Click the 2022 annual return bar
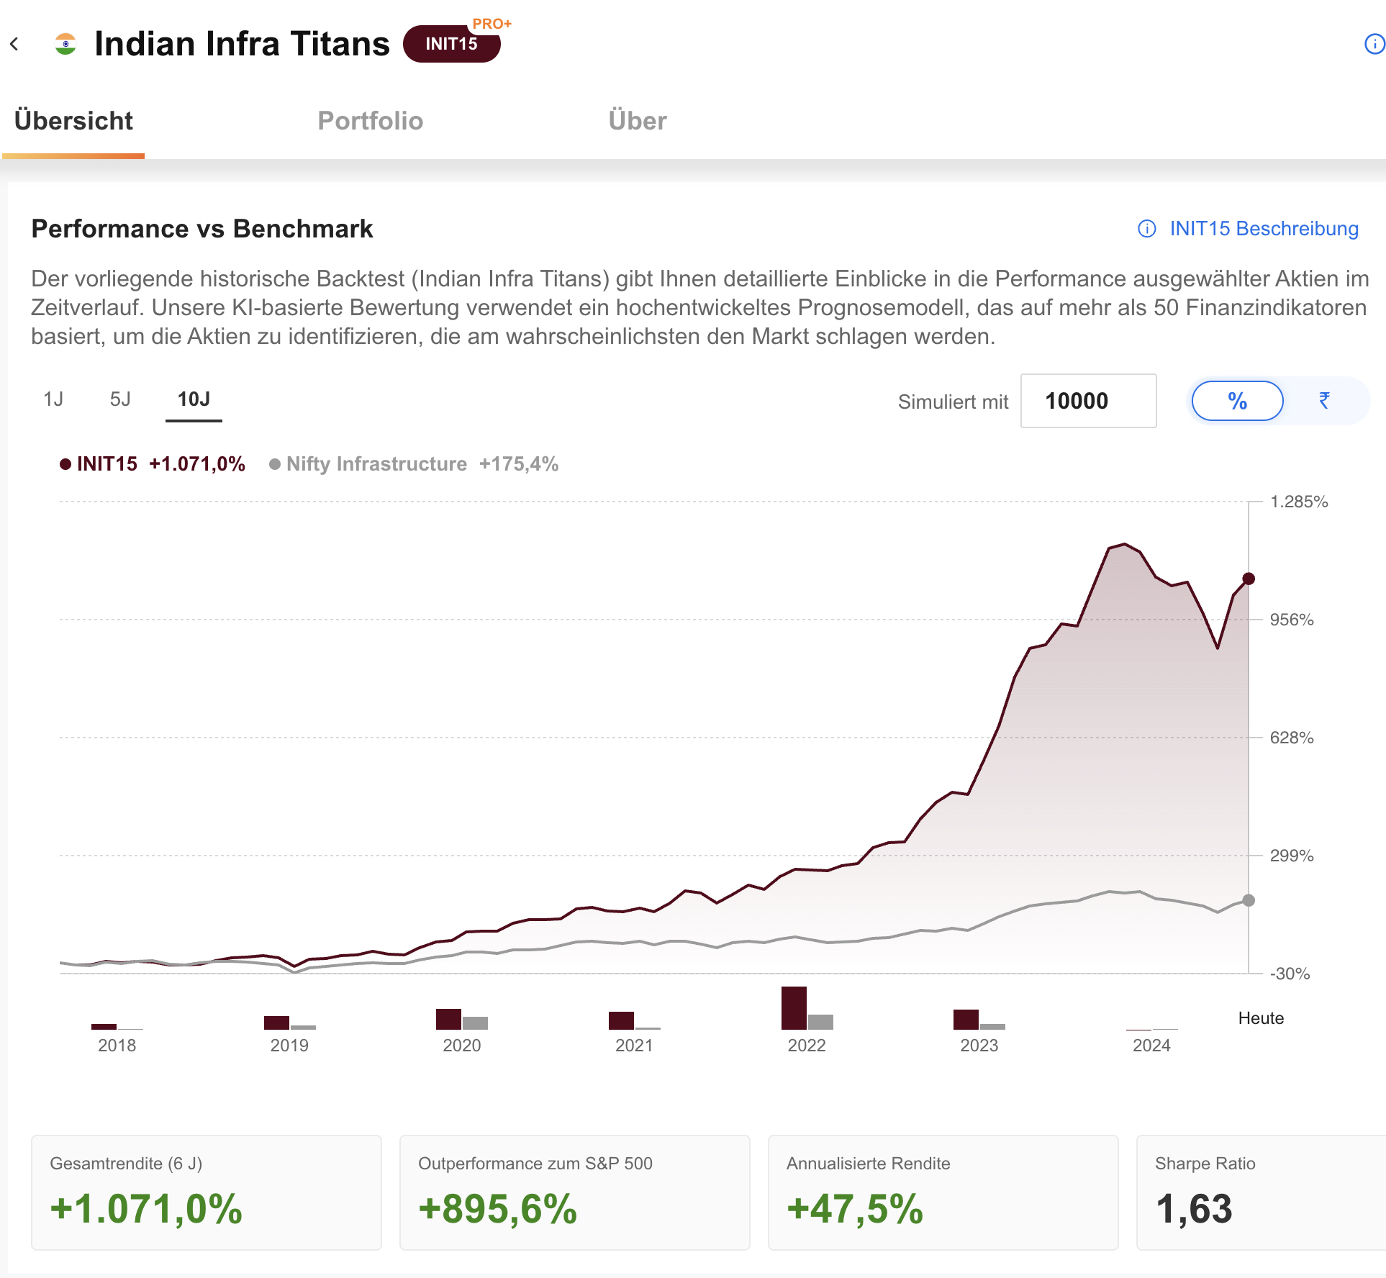This screenshot has width=1386, height=1278. [794, 1008]
